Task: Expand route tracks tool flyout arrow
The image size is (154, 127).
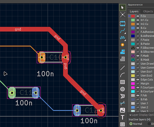Action: [x=125, y=33]
